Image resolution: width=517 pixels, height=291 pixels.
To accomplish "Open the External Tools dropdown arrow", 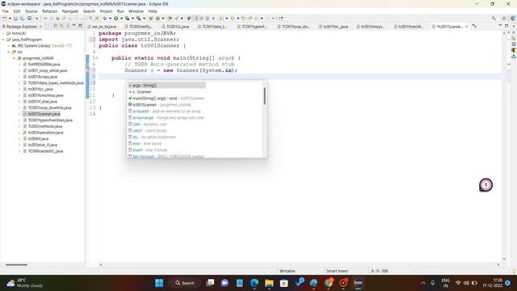I will point(144,19).
